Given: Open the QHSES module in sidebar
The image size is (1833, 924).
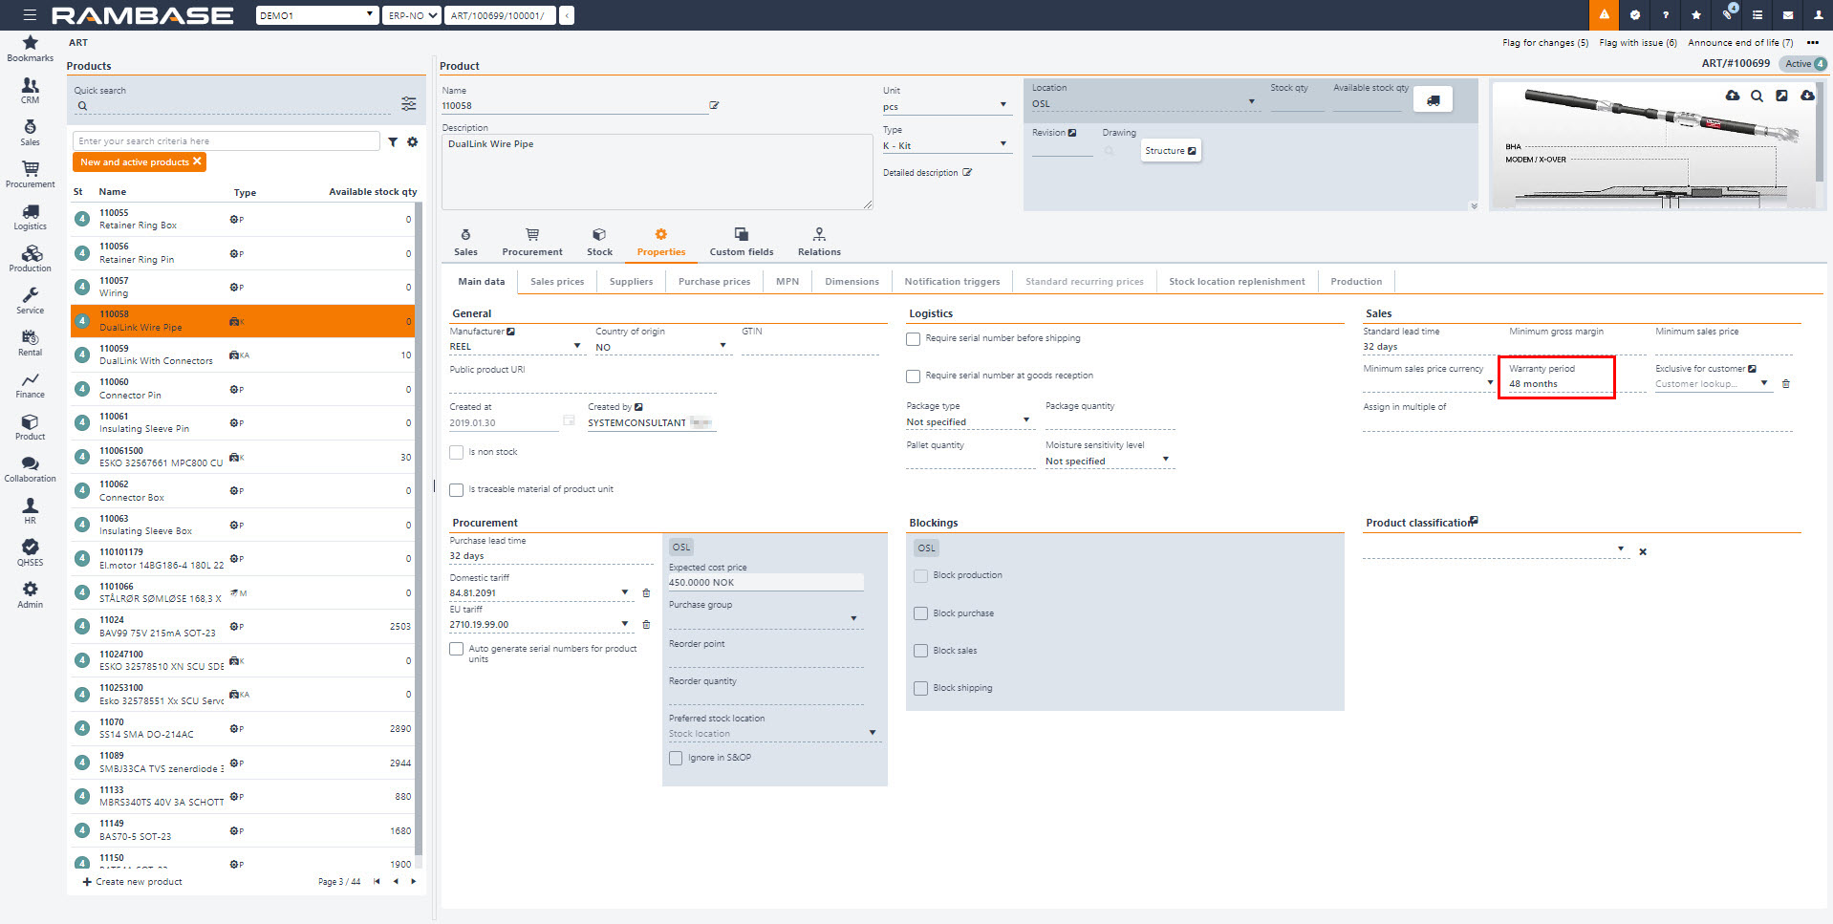Looking at the screenshot, I should [x=30, y=551].
